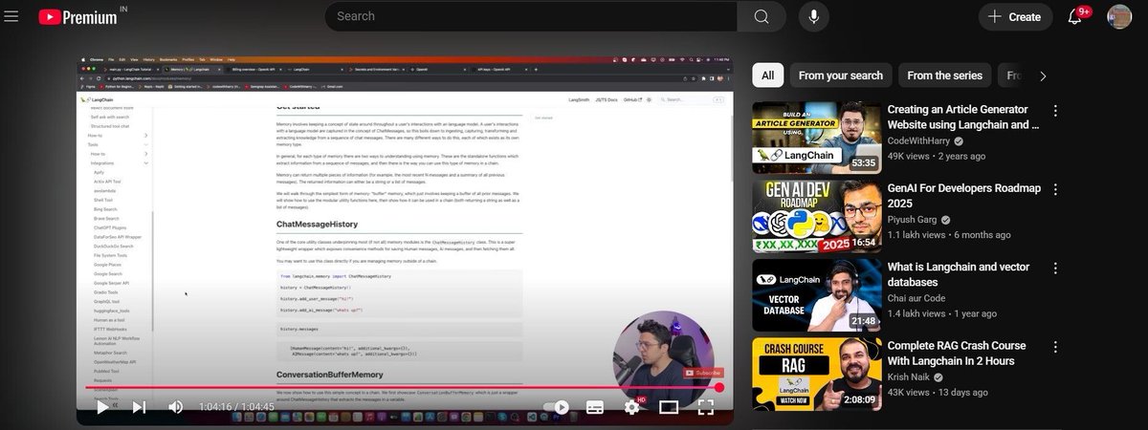The image size is (1148, 430).
Task: Enter full screen mode
Action: 705,406
